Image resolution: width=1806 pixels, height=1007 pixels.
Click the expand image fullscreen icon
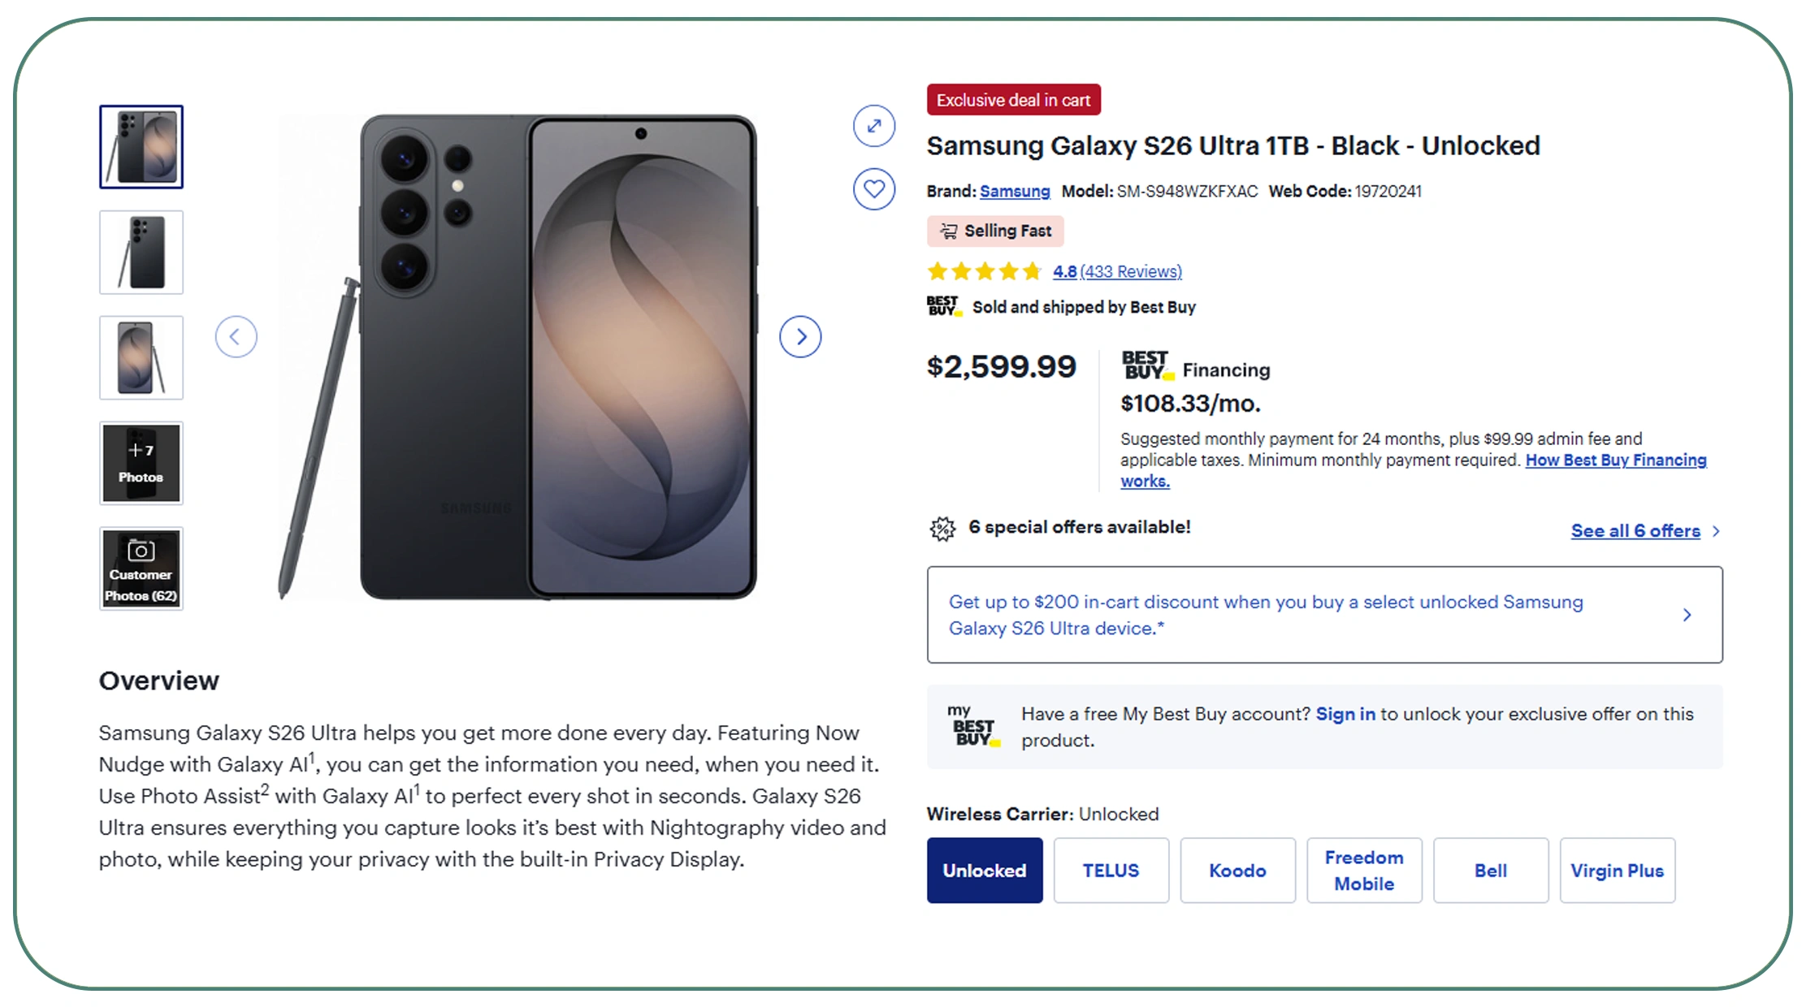pyautogui.click(x=874, y=126)
